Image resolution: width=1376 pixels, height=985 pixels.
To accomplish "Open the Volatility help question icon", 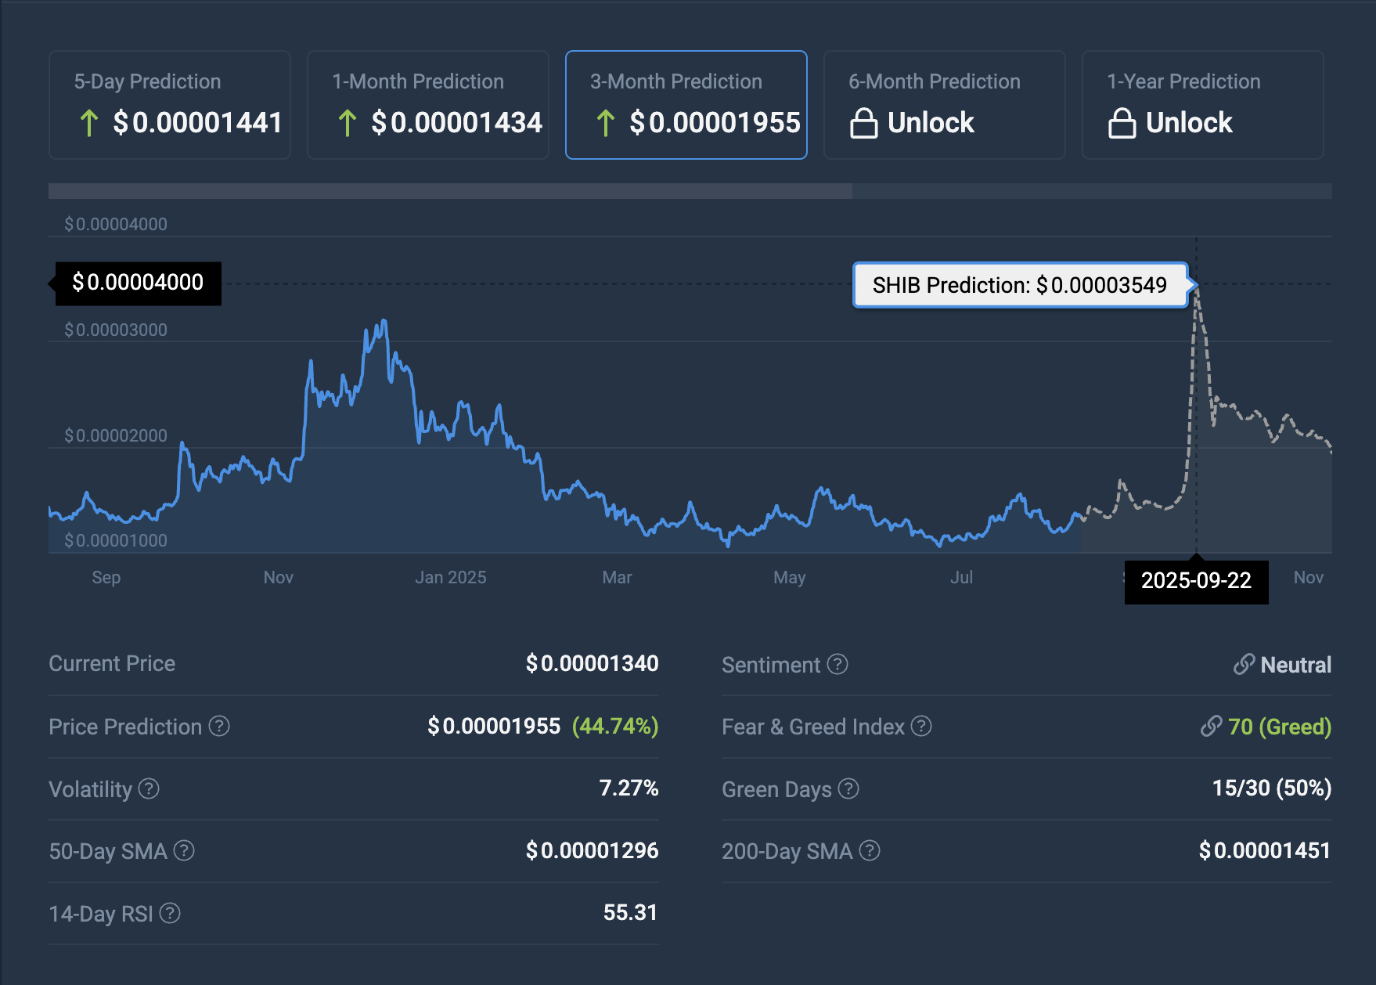I will (149, 788).
